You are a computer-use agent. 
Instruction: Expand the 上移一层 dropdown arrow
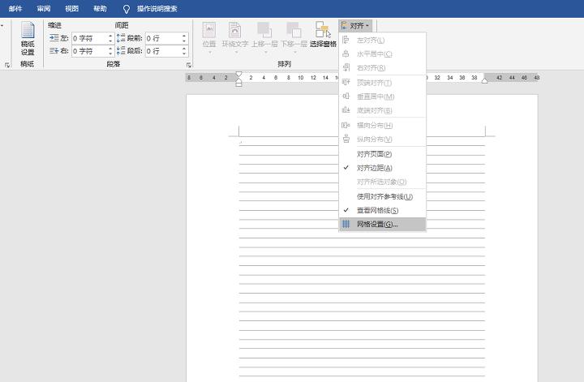(264, 52)
